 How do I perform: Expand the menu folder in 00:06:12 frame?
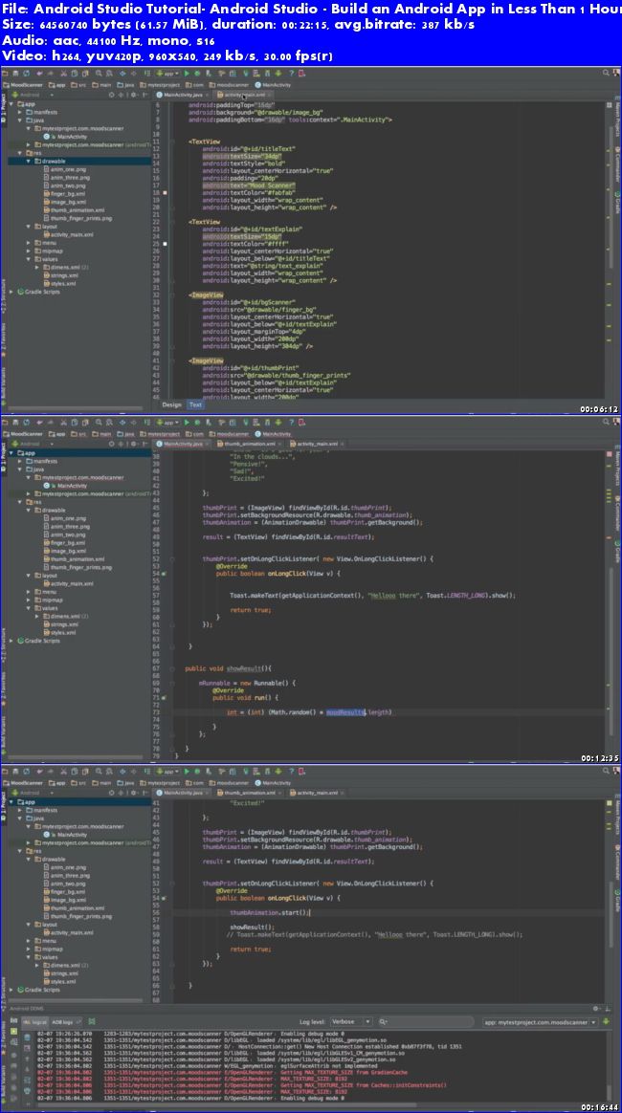[x=29, y=242]
